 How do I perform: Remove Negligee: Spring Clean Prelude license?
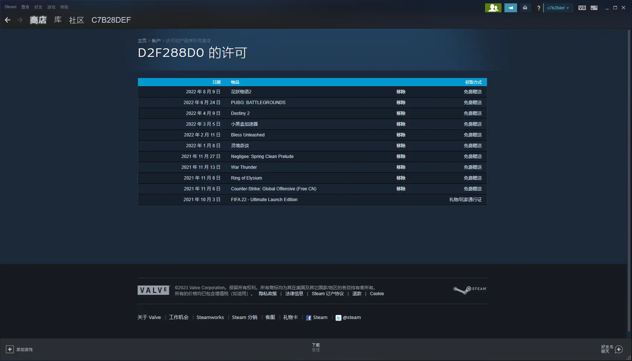[401, 157]
